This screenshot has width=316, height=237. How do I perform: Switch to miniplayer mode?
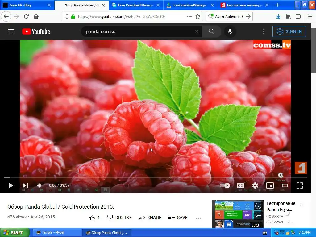[270, 185]
